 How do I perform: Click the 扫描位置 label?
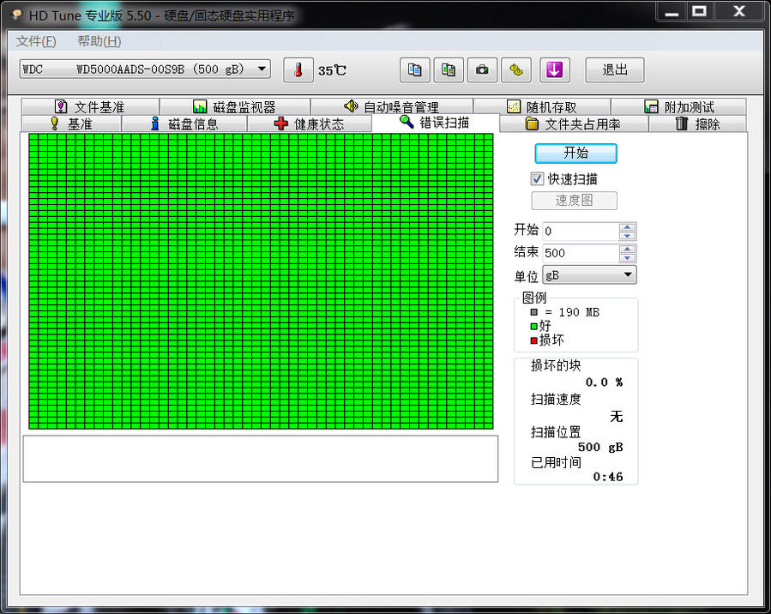tap(556, 431)
